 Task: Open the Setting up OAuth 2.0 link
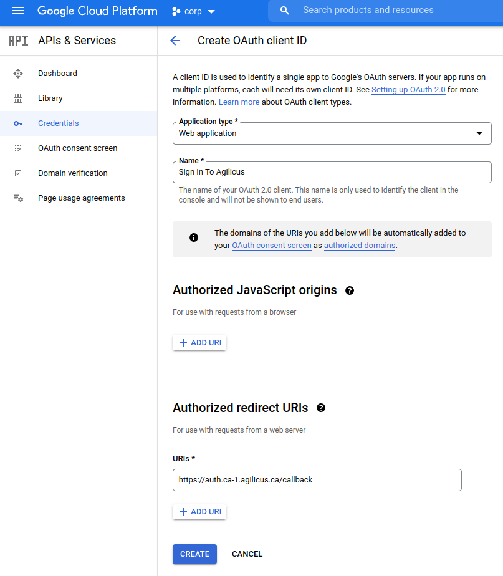click(408, 90)
